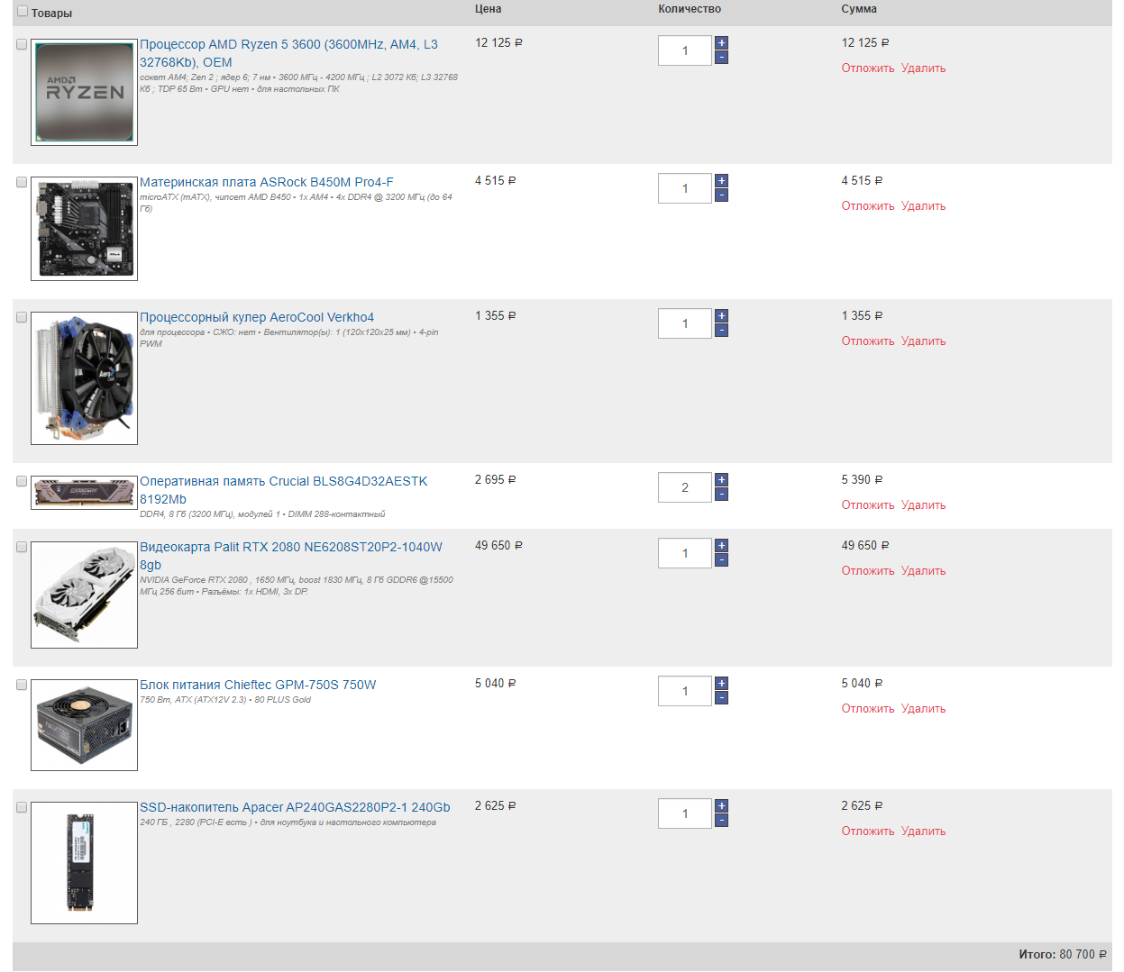This screenshot has width=1124, height=972.
Task: Increase quantity of Palit RTX 2080 video card
Action: [721, 546]
